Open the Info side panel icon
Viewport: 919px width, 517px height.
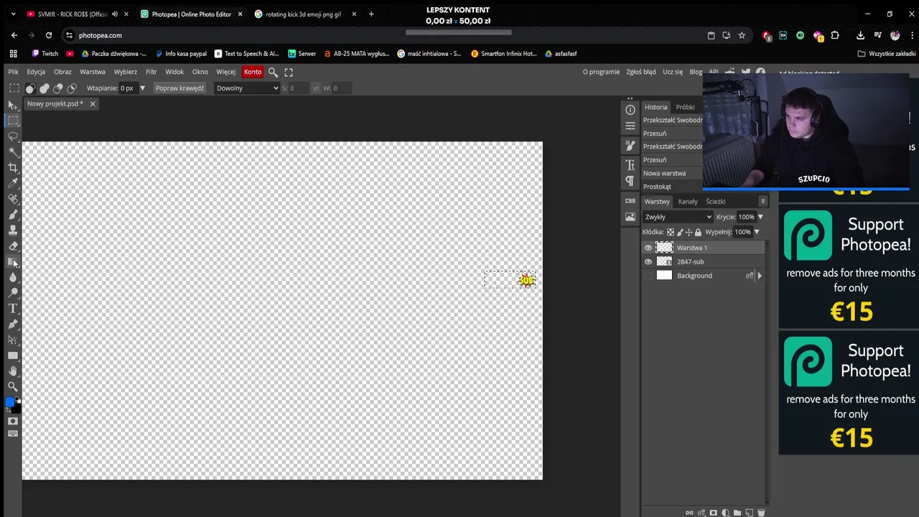tap(630, 110)
